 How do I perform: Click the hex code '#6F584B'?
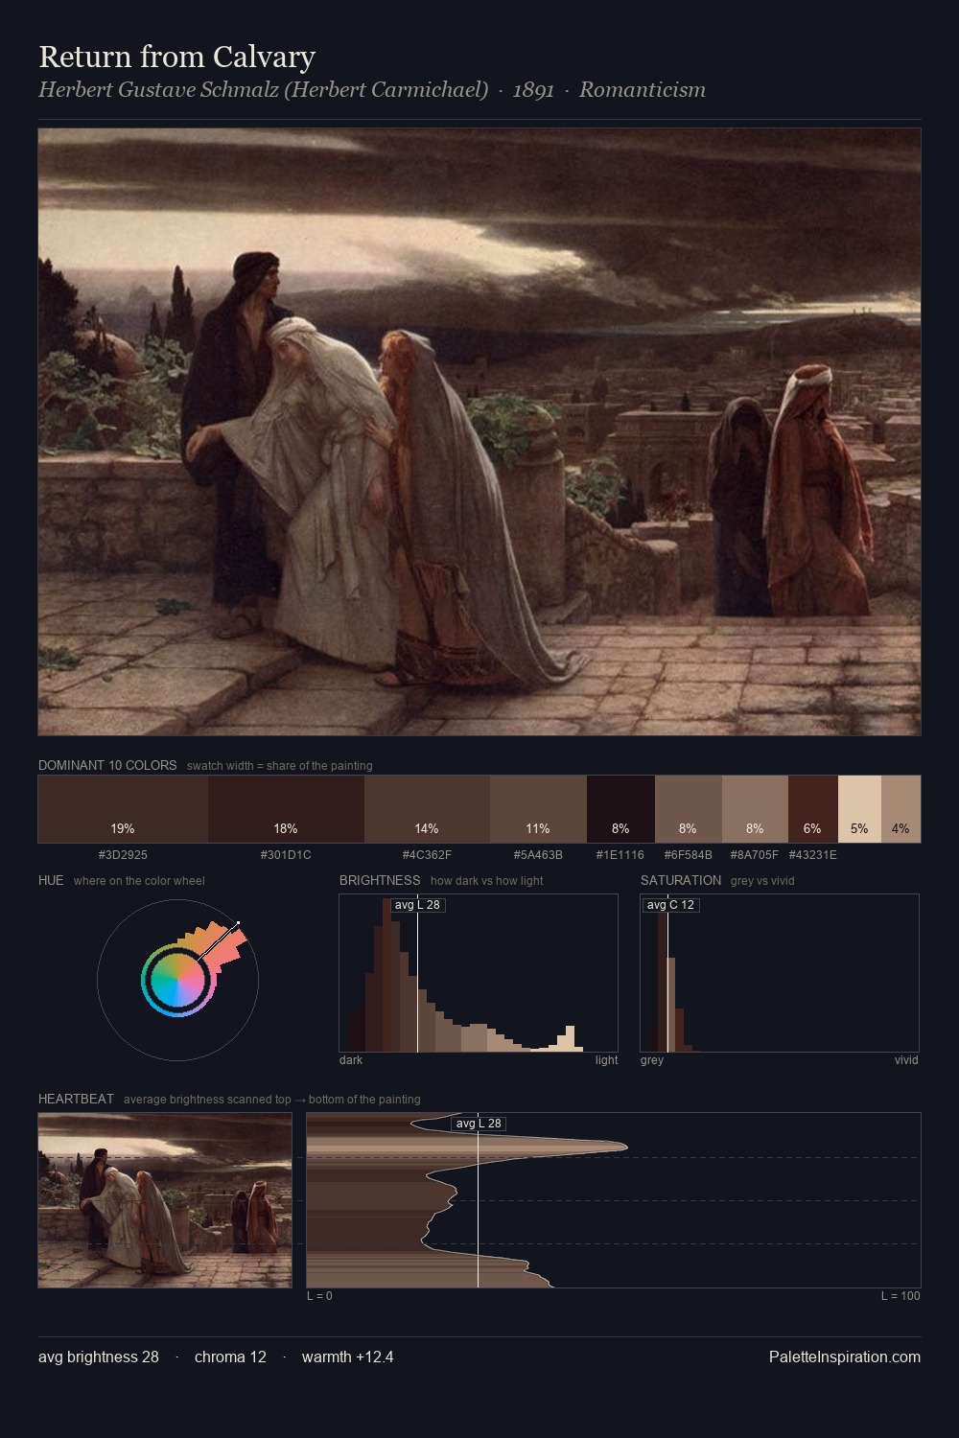coord(689,854)
